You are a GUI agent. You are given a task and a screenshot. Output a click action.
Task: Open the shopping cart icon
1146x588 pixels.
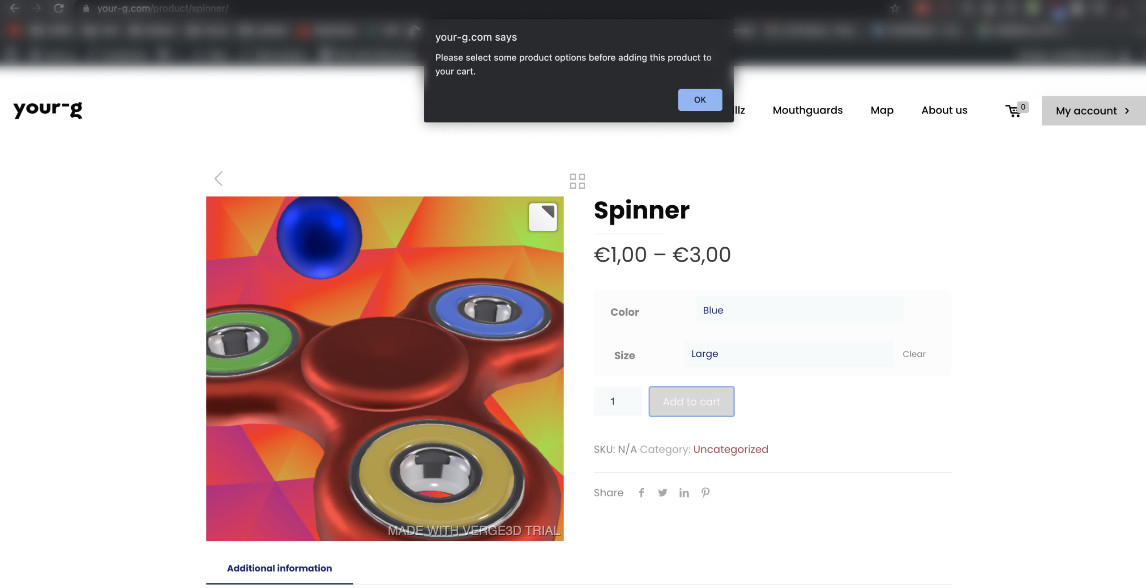[x=1013, y=111]
